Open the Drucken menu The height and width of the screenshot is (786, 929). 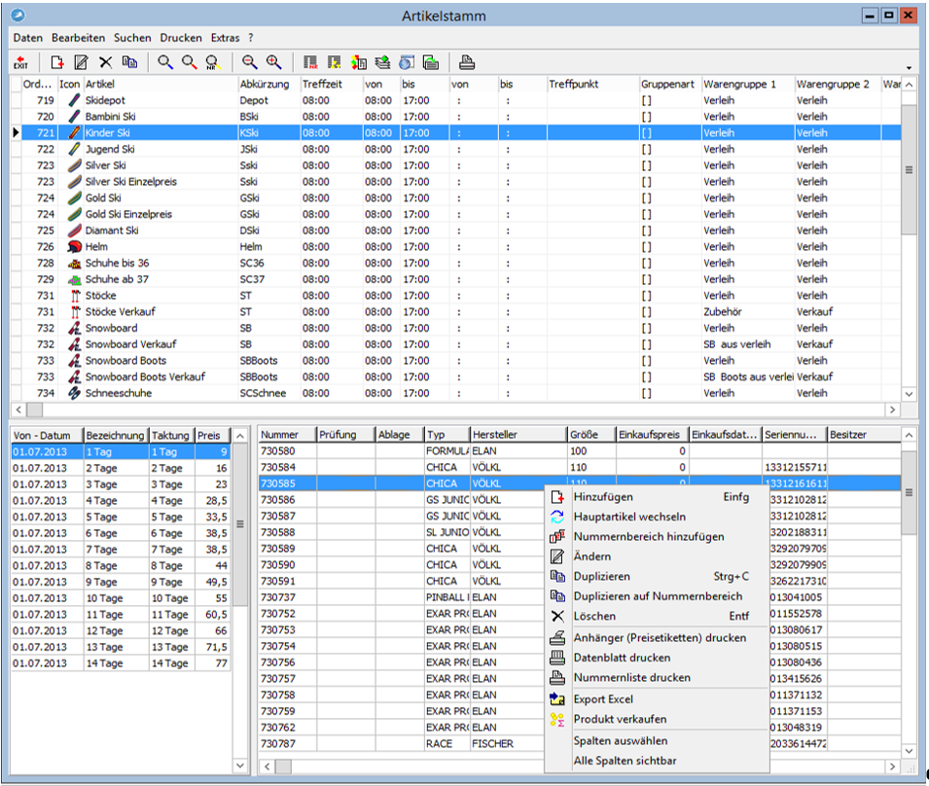(x=181, y=38)
